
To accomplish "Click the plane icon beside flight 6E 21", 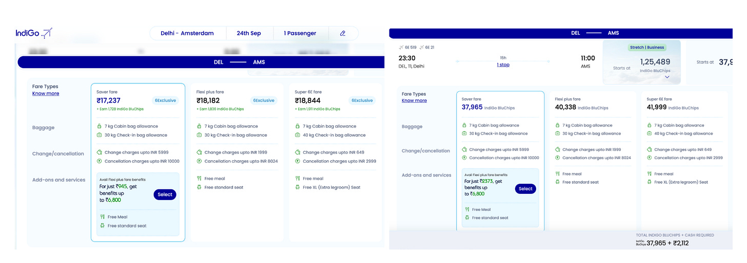I will [x=421, y=47].
